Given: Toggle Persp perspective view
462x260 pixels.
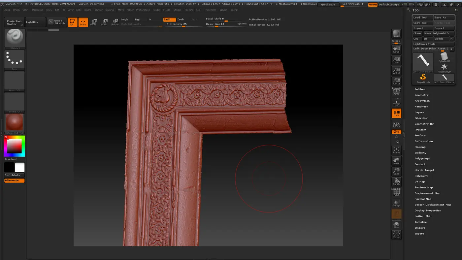Looking at the screenshot, I should (396, 92).
